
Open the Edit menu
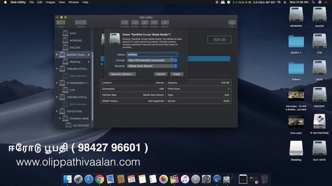click(39, 2)
